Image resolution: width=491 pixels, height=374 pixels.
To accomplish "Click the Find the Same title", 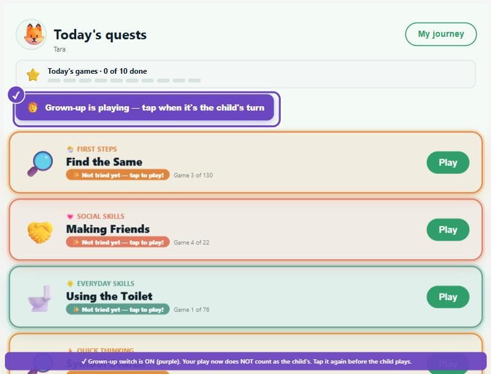I will [x=104, y=162].
